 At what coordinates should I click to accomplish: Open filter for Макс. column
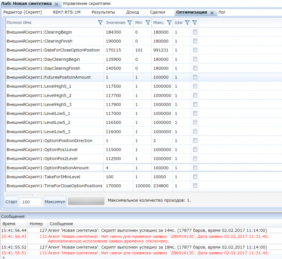point(169,22)
